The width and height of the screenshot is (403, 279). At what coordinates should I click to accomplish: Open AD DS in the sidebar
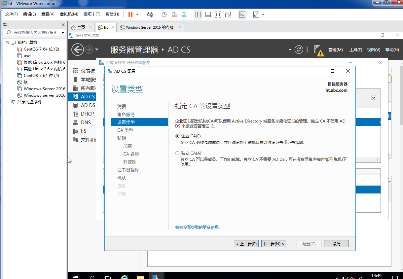[x=84, y=105]
